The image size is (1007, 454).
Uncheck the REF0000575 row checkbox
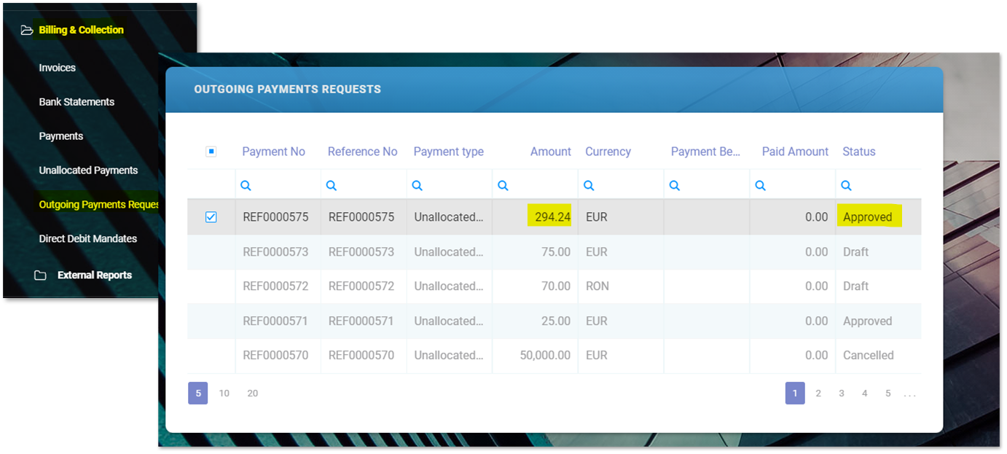211,217
